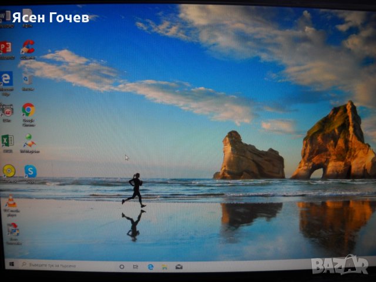Launch CCleaner from the desktop
376x282 pixels.
point(27,47)
